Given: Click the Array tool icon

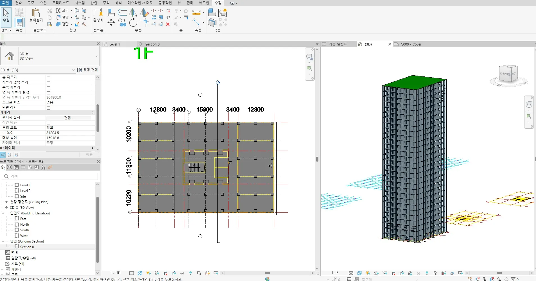Looking at the screenshot, I should [154, 17].
